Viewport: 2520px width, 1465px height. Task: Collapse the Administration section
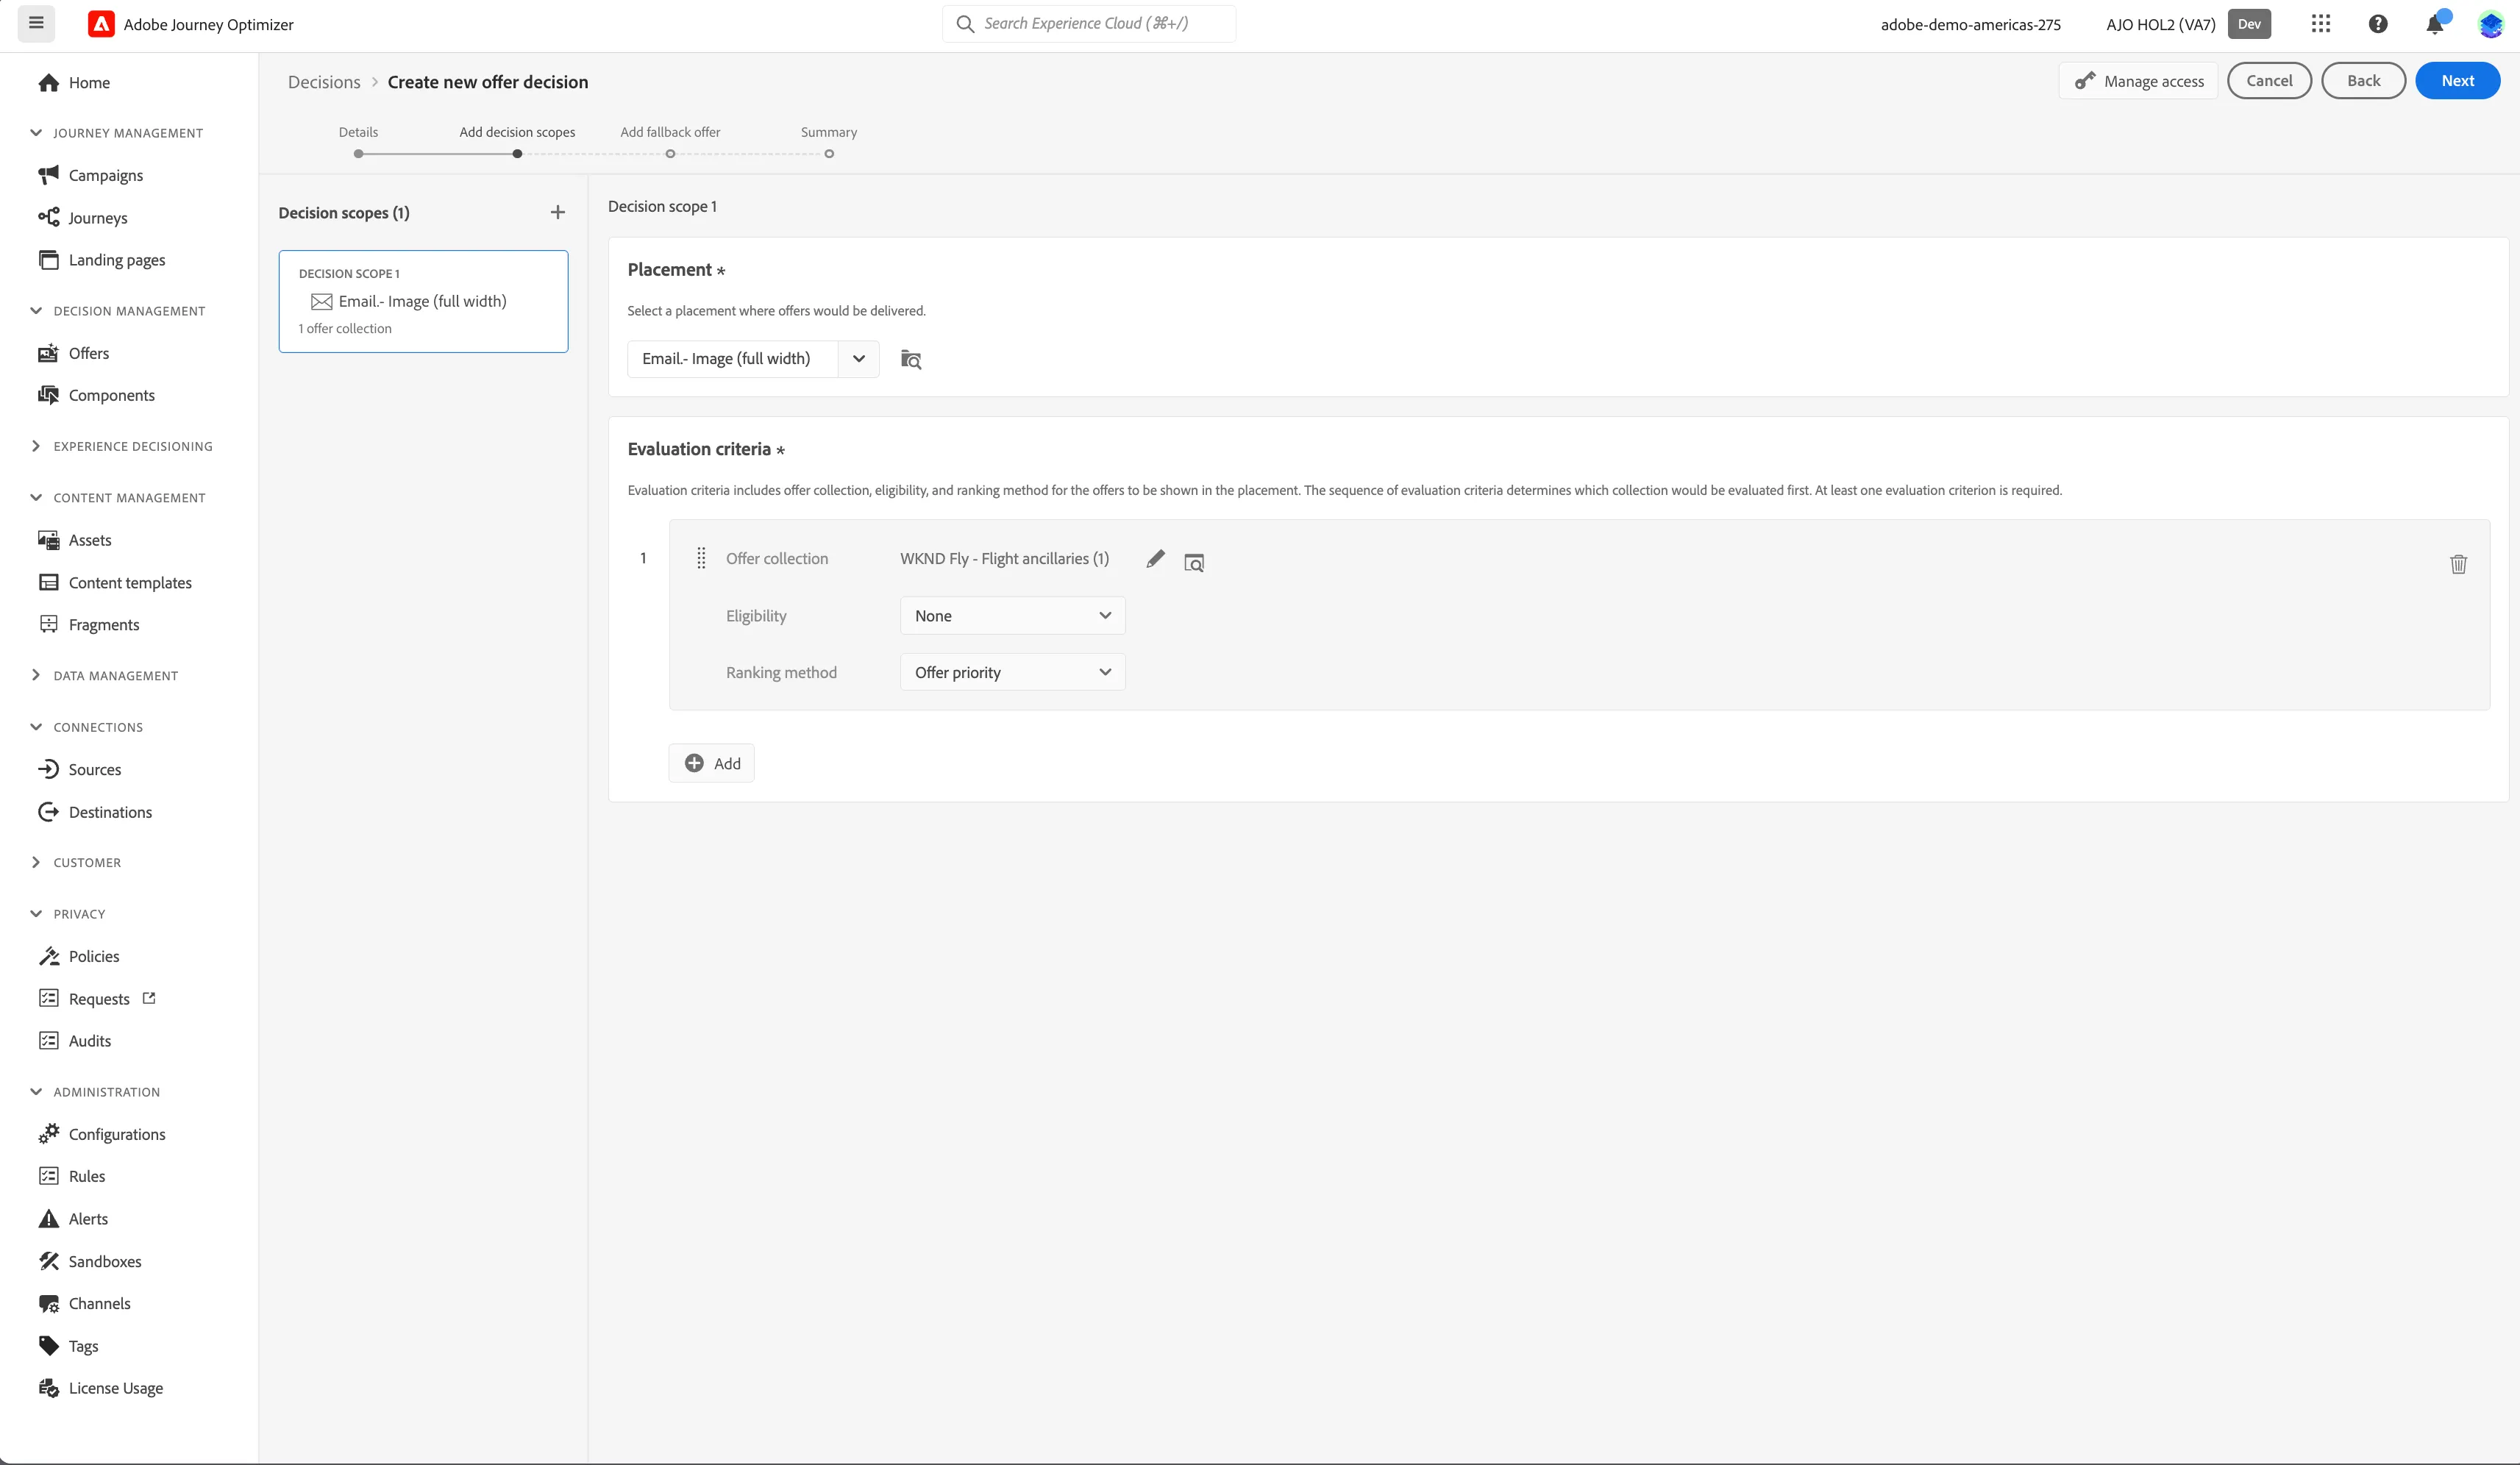click(x=96, y=1092)
